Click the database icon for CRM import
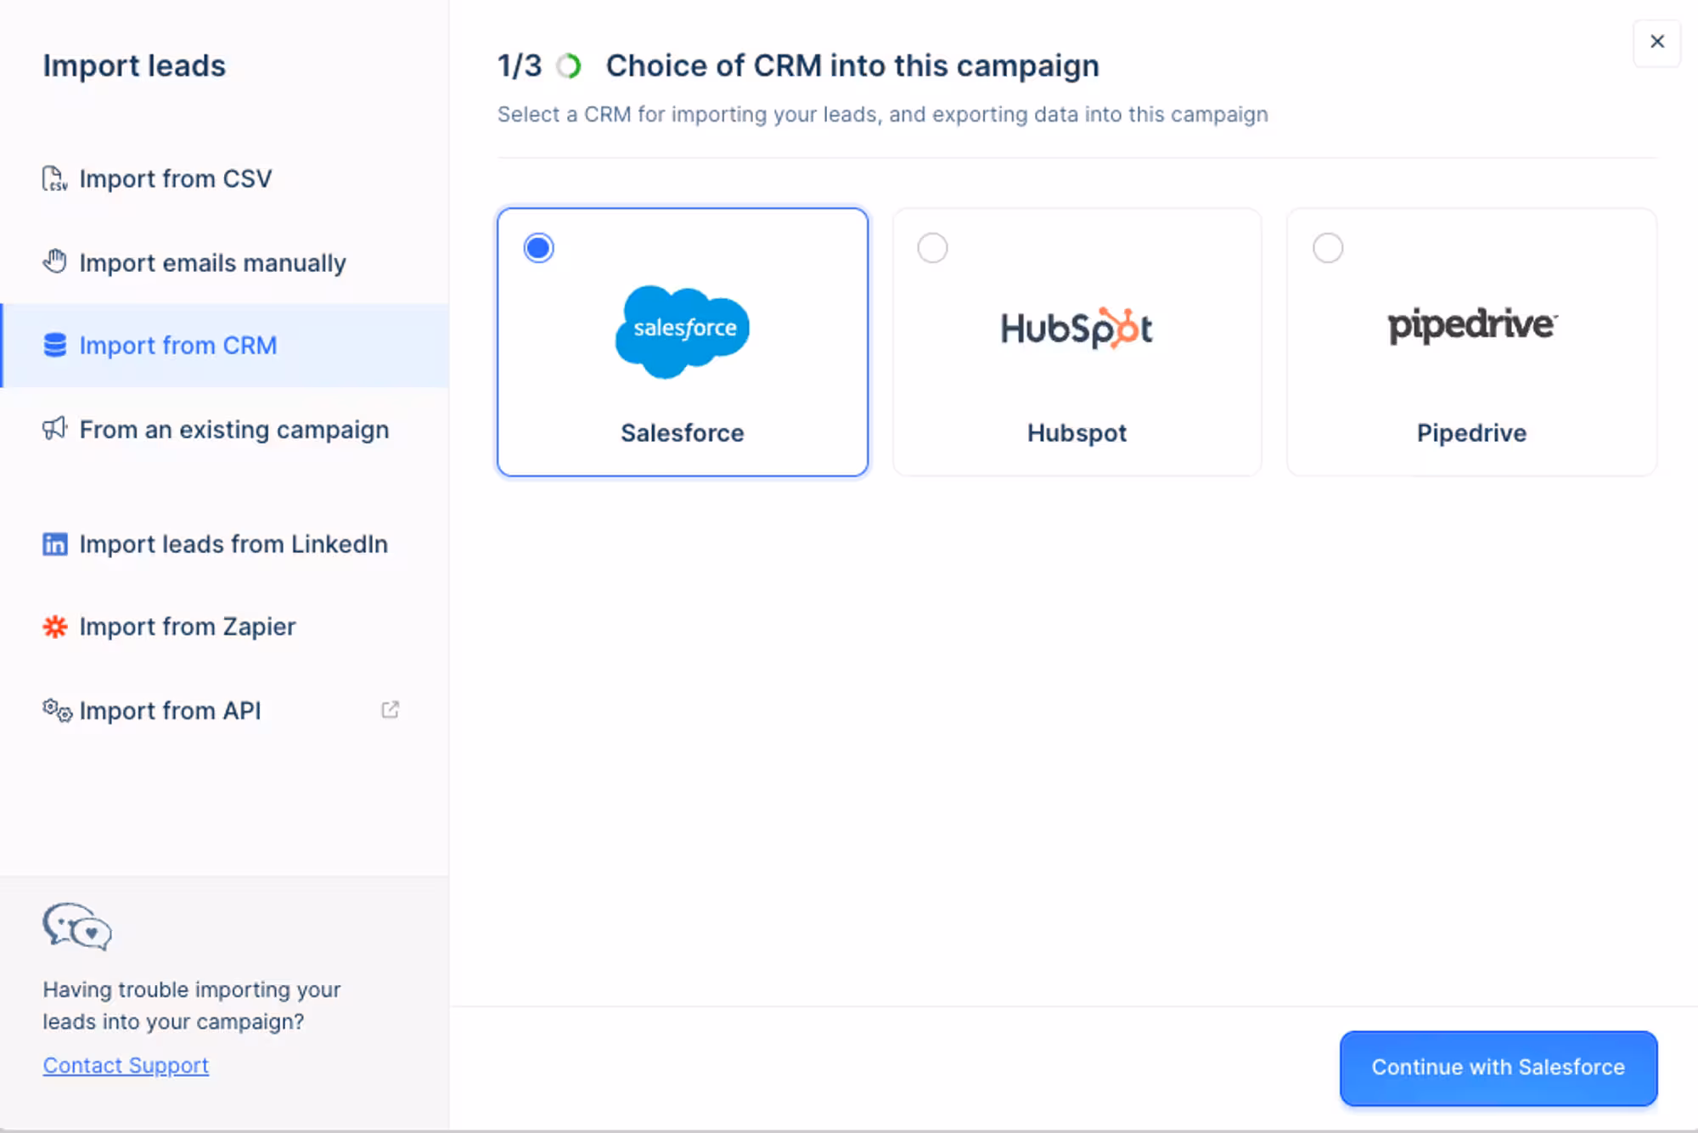Screen dimensions: 1698x1133 [54, 346]
